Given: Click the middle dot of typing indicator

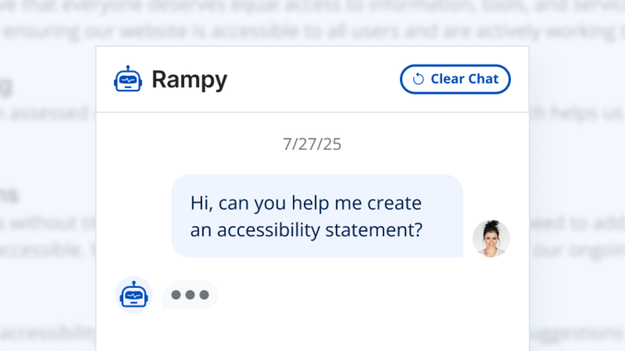Looking at the screenshot, I should (190, 295).
